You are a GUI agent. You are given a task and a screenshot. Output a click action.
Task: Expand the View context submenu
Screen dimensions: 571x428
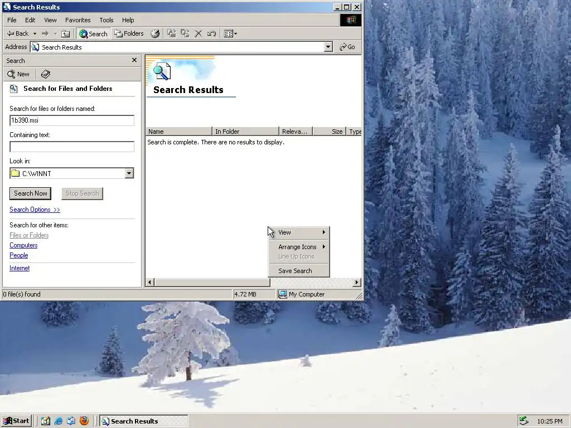click(x=299, y=232)
